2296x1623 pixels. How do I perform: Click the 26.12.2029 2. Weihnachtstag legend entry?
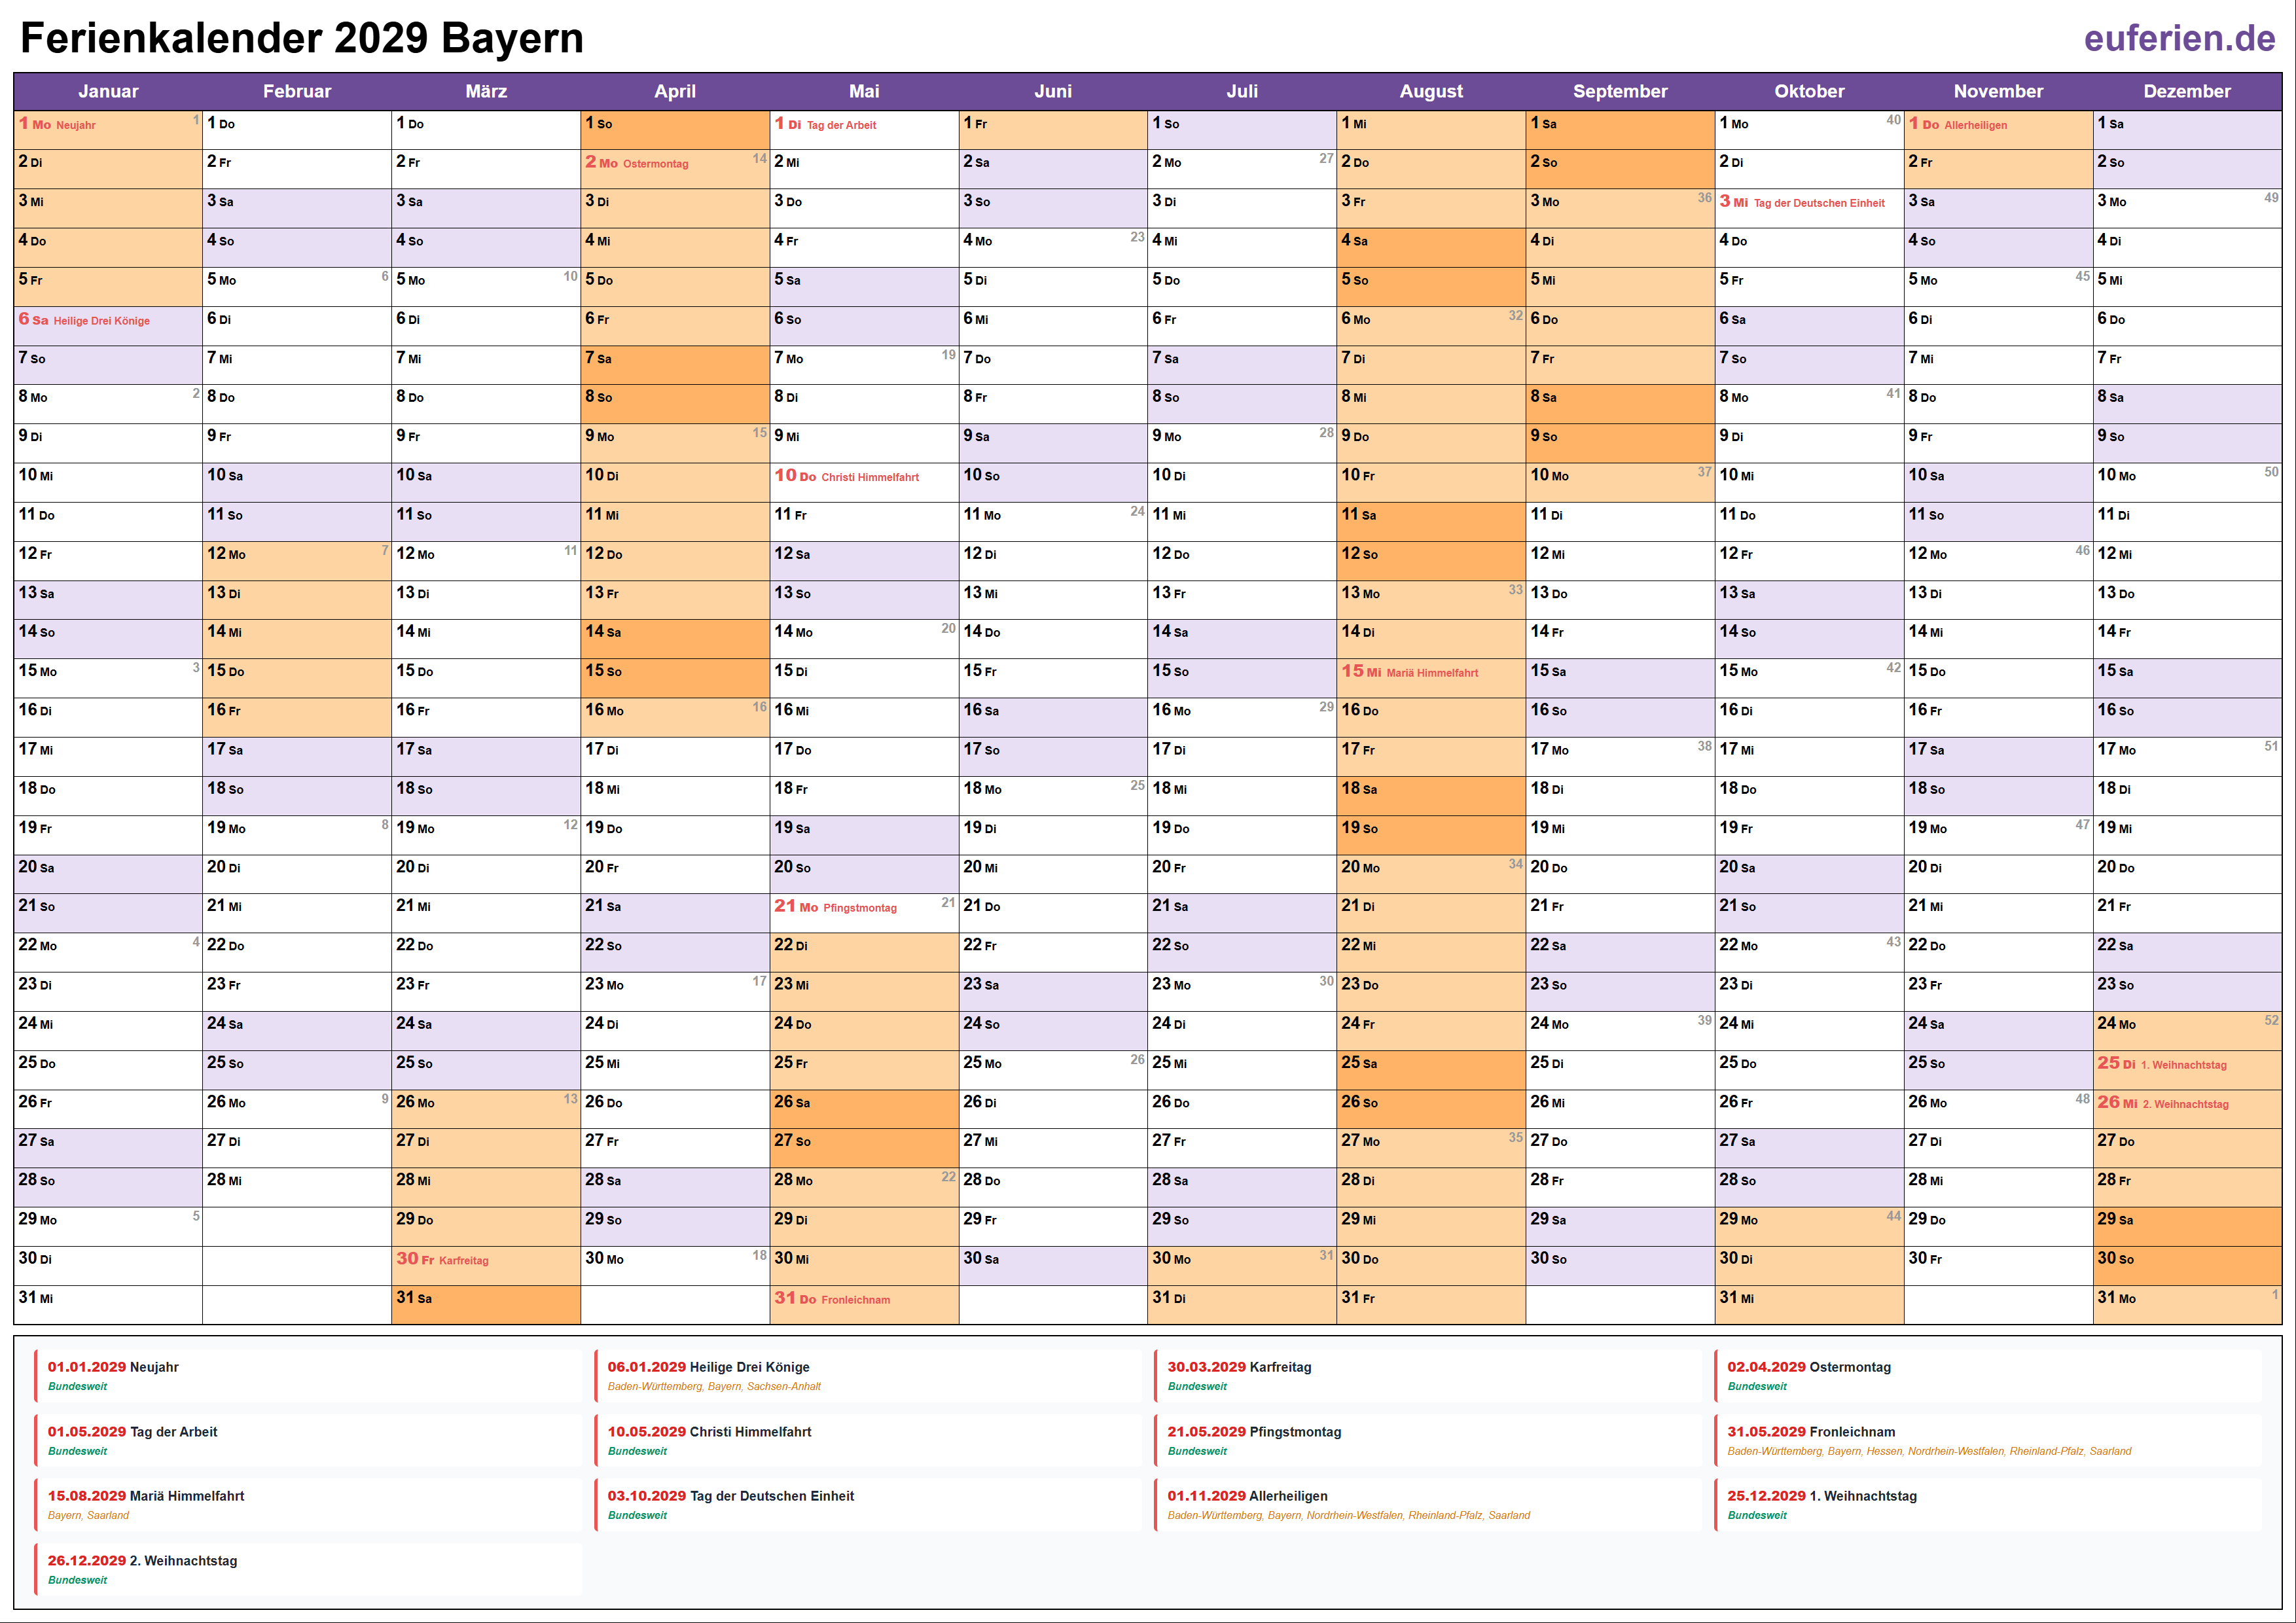point(142,1561)
